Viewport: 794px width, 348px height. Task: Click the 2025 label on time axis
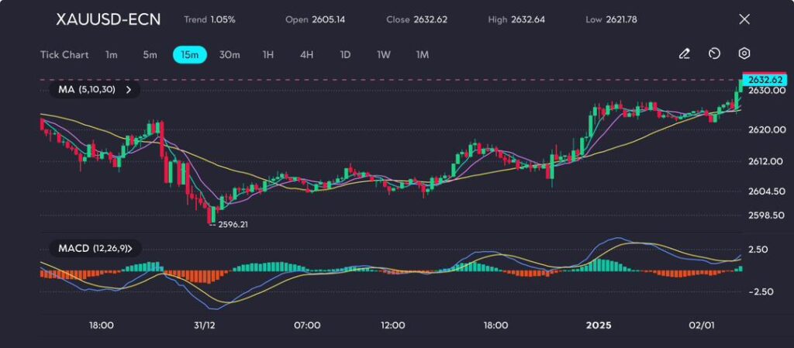coord(598,326)
